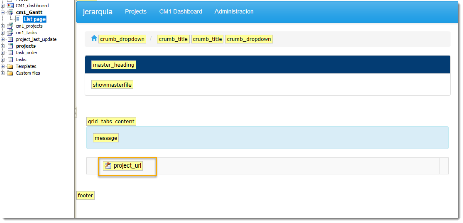Select the projects table icon
This screenshot has height=223, width=463.
pyautogui.click(x=10, y=46)
